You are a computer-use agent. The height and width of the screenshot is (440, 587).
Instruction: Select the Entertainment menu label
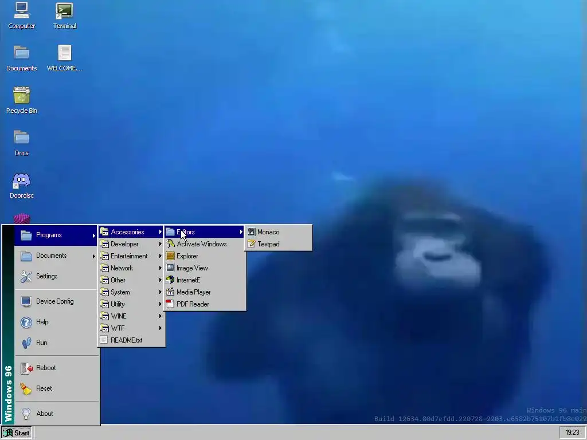129,256
